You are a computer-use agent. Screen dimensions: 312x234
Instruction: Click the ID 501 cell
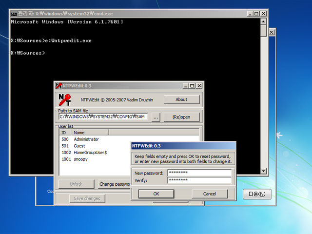[x=65, y=146]
